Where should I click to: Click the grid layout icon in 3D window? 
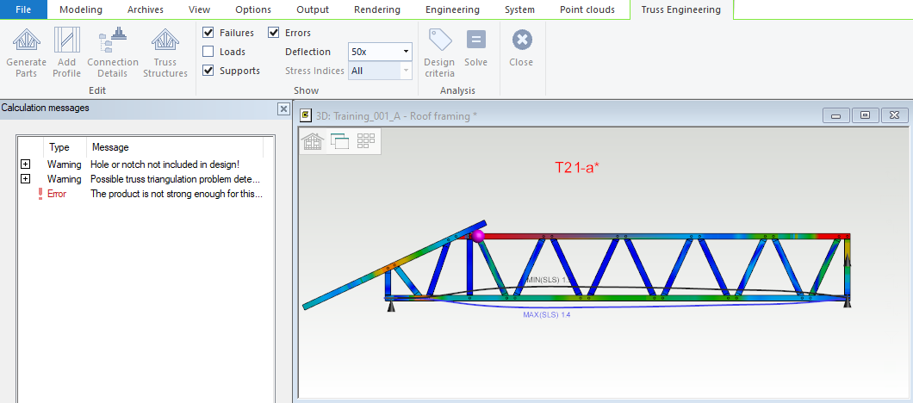[x=366, y=141]
